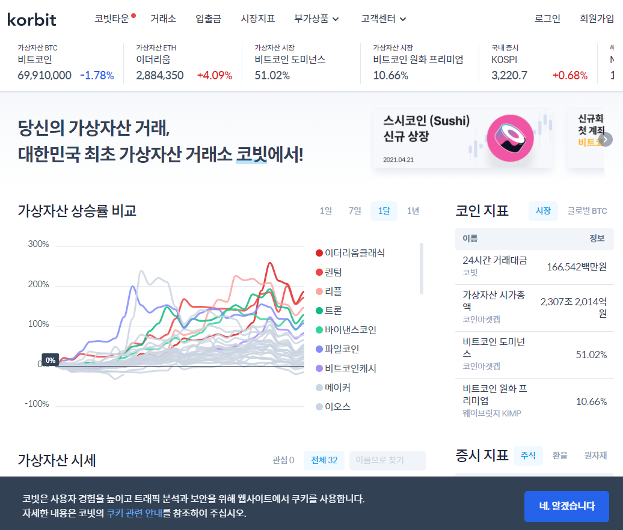Select 전체 32 filter
623x530 pixels.
(324, 460)
